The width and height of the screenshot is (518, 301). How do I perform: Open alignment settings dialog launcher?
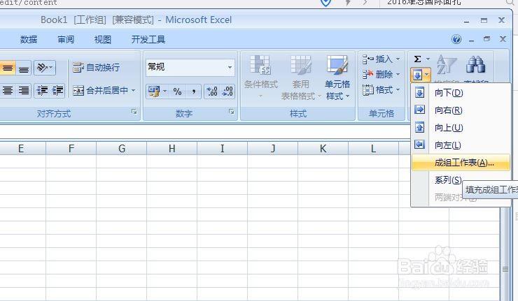tap(134, 112)
